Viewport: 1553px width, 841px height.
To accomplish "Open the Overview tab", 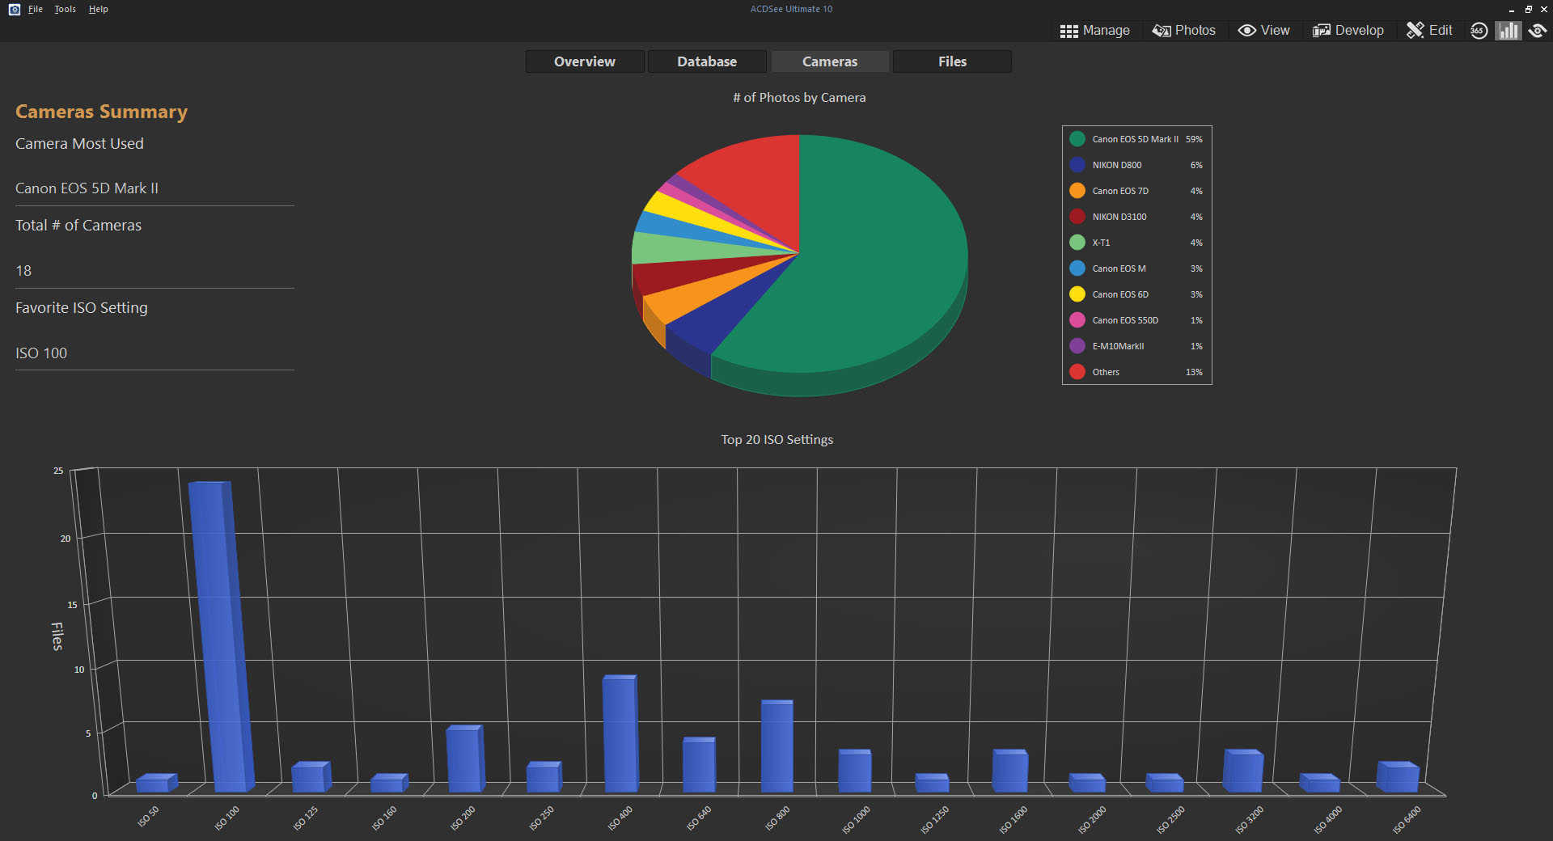I will (x=585, y=61).
